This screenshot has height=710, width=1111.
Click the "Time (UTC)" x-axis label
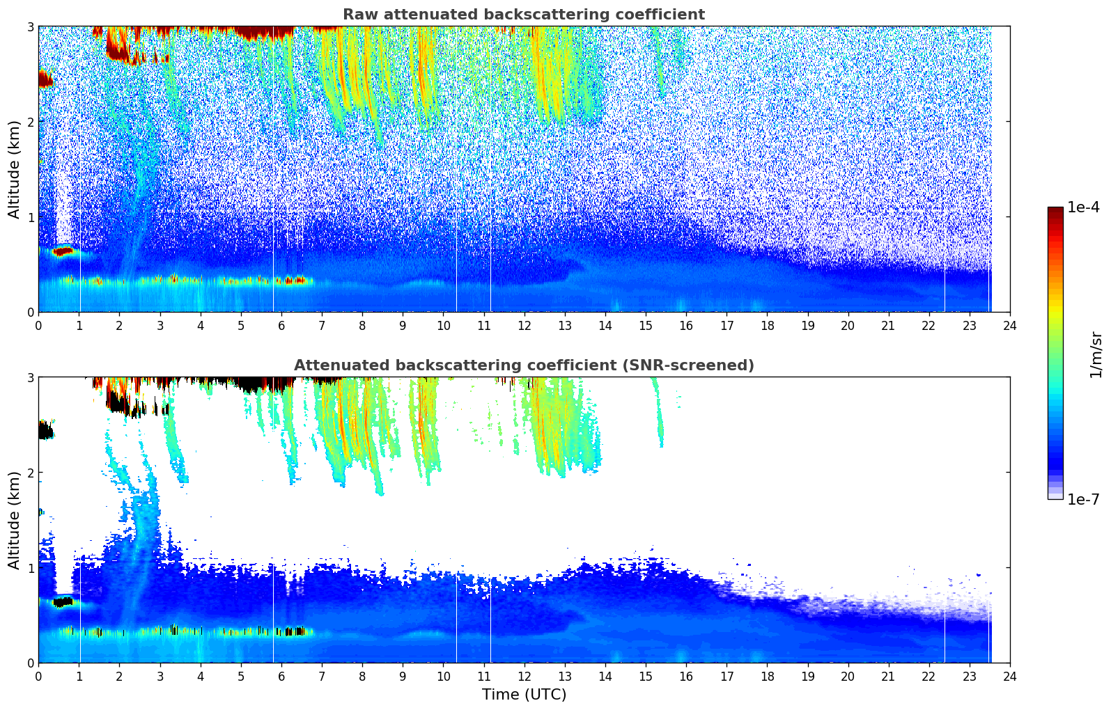524,695
